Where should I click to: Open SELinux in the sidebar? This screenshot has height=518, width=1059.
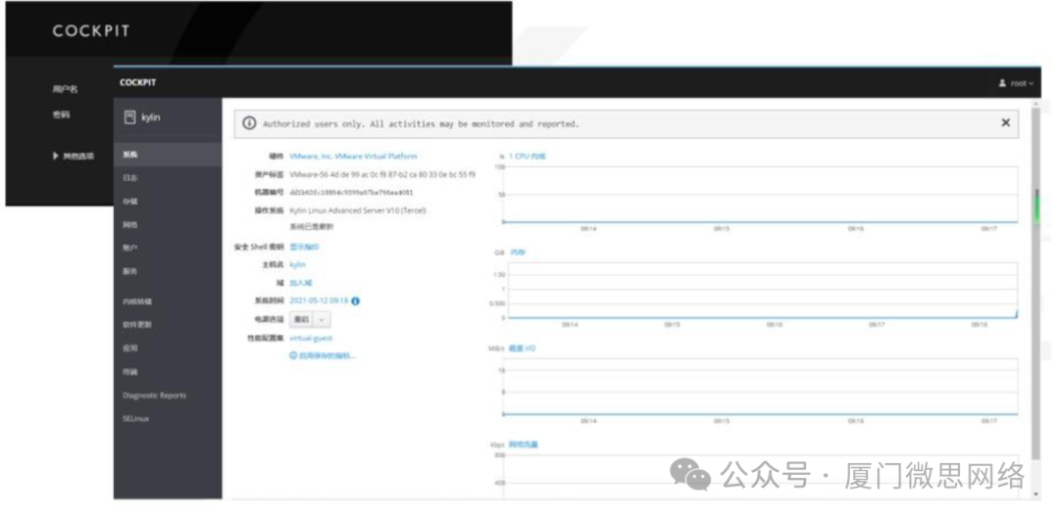(x=168, y=418)
